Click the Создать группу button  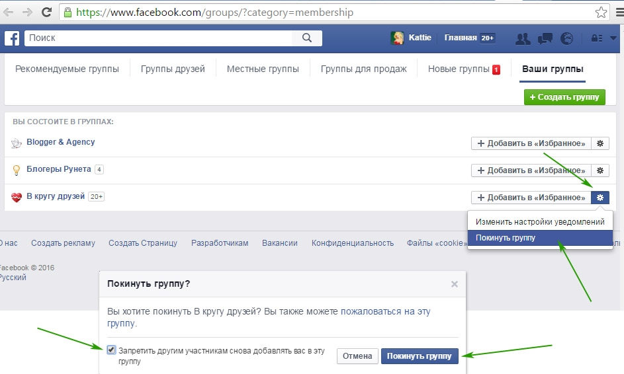coord(564,97)
